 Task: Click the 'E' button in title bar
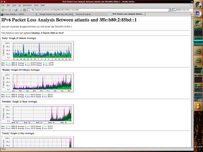[x=5, y=2]
